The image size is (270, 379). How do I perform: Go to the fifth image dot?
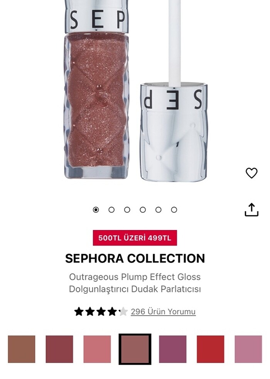[159, 210]
